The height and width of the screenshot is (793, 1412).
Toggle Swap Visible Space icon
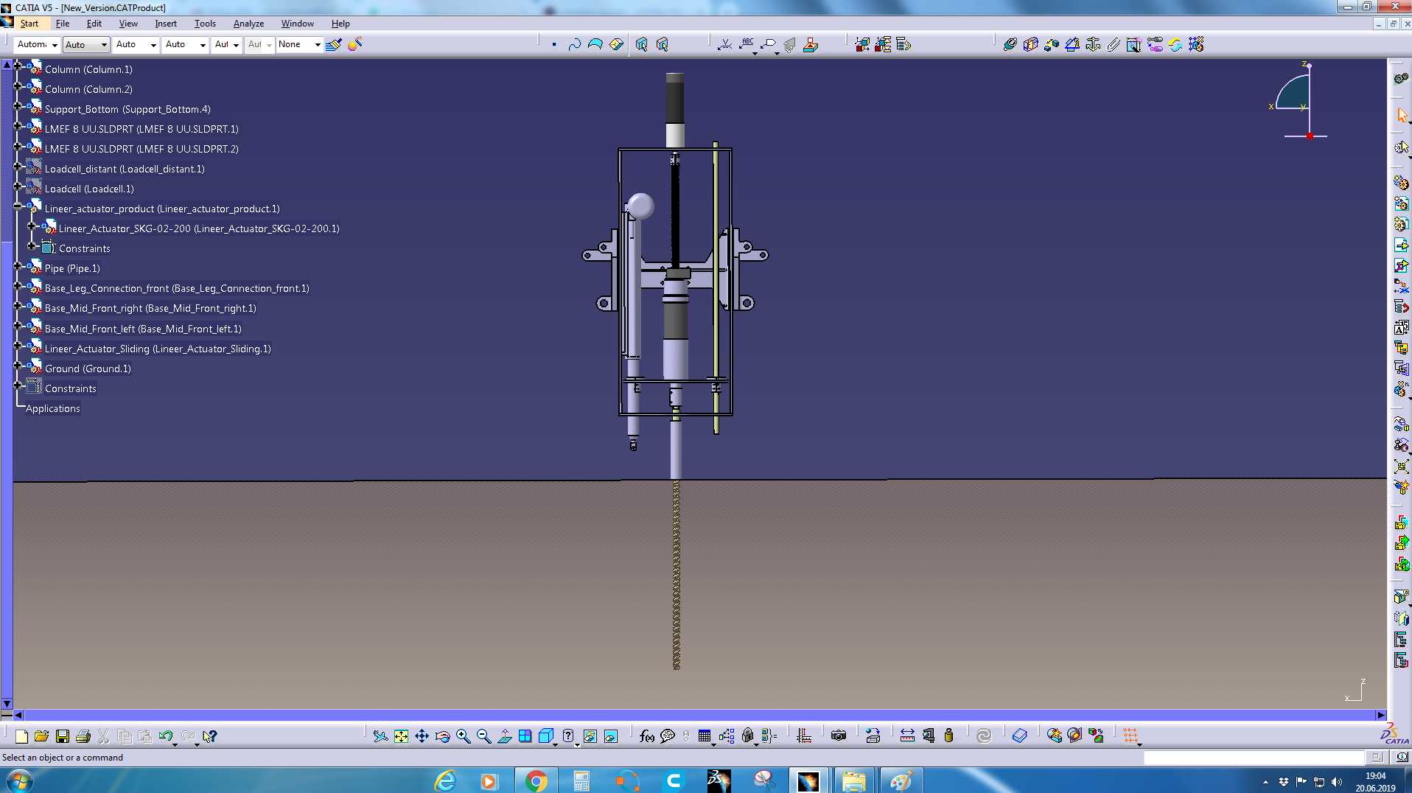(x=611, y=736)
